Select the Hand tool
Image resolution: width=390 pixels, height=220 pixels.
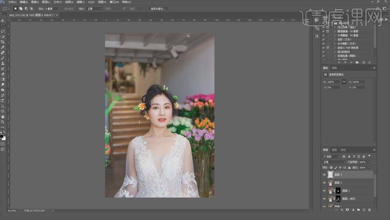[x=3, y=117]
